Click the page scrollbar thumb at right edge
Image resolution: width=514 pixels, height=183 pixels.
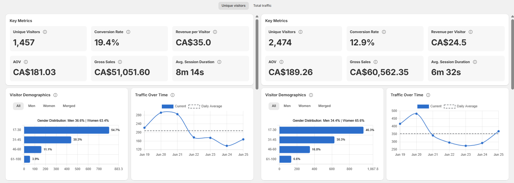click(512, 54)
